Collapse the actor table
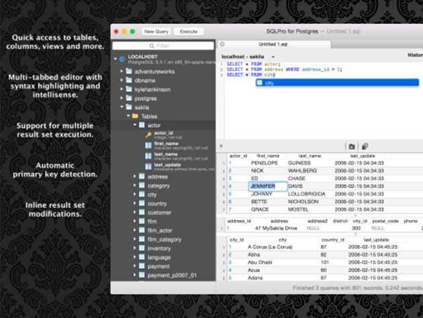 click(x=135, y=125)
